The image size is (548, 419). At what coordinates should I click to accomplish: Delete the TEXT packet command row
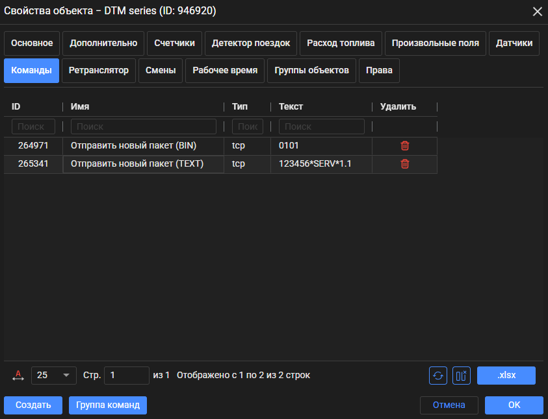coord(404,164)
